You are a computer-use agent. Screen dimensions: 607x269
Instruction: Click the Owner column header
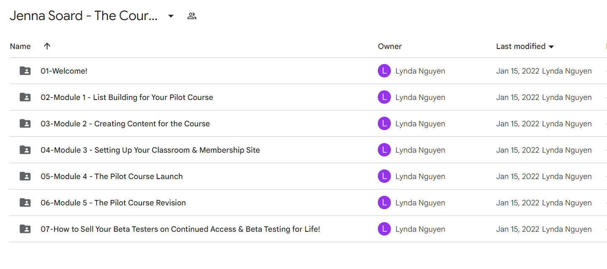390,46
